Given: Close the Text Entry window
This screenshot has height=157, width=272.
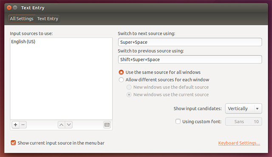Looking at the screenshot, I should pyautogui.click(x=9, y=8).
